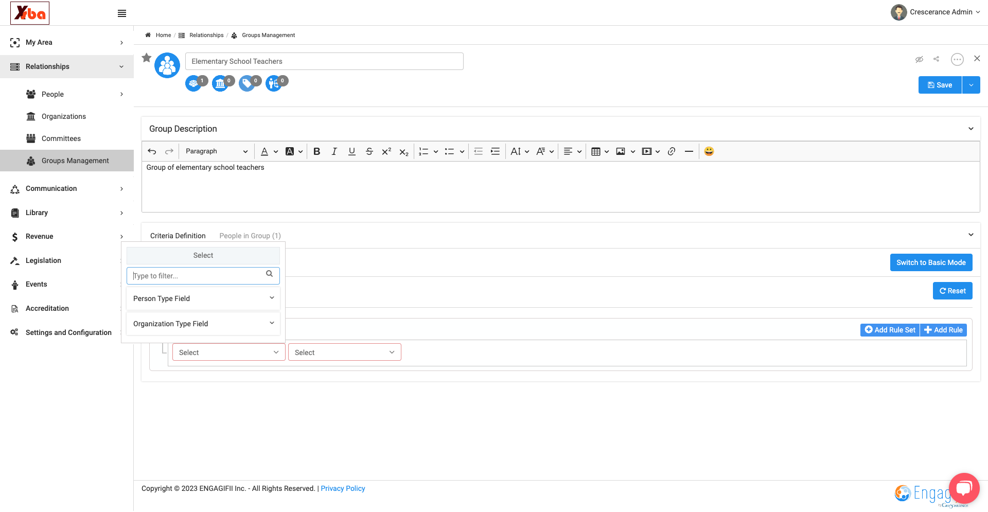Click the Save button
The width and height of the screenshot is (988, 512).
940,85
